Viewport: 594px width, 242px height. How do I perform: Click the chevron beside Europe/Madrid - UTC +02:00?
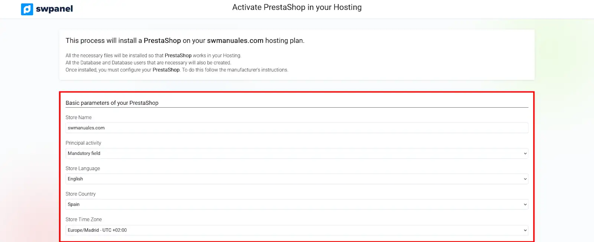(x=525, y=230)
